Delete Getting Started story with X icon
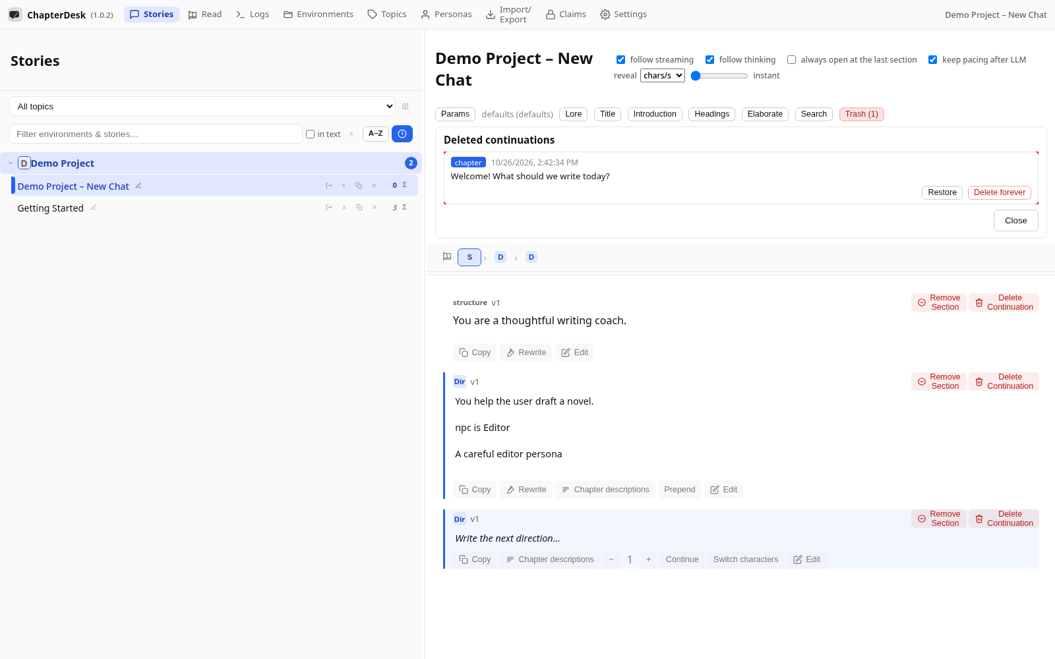This screenshot has width=1055, height=659. (375, 208)
